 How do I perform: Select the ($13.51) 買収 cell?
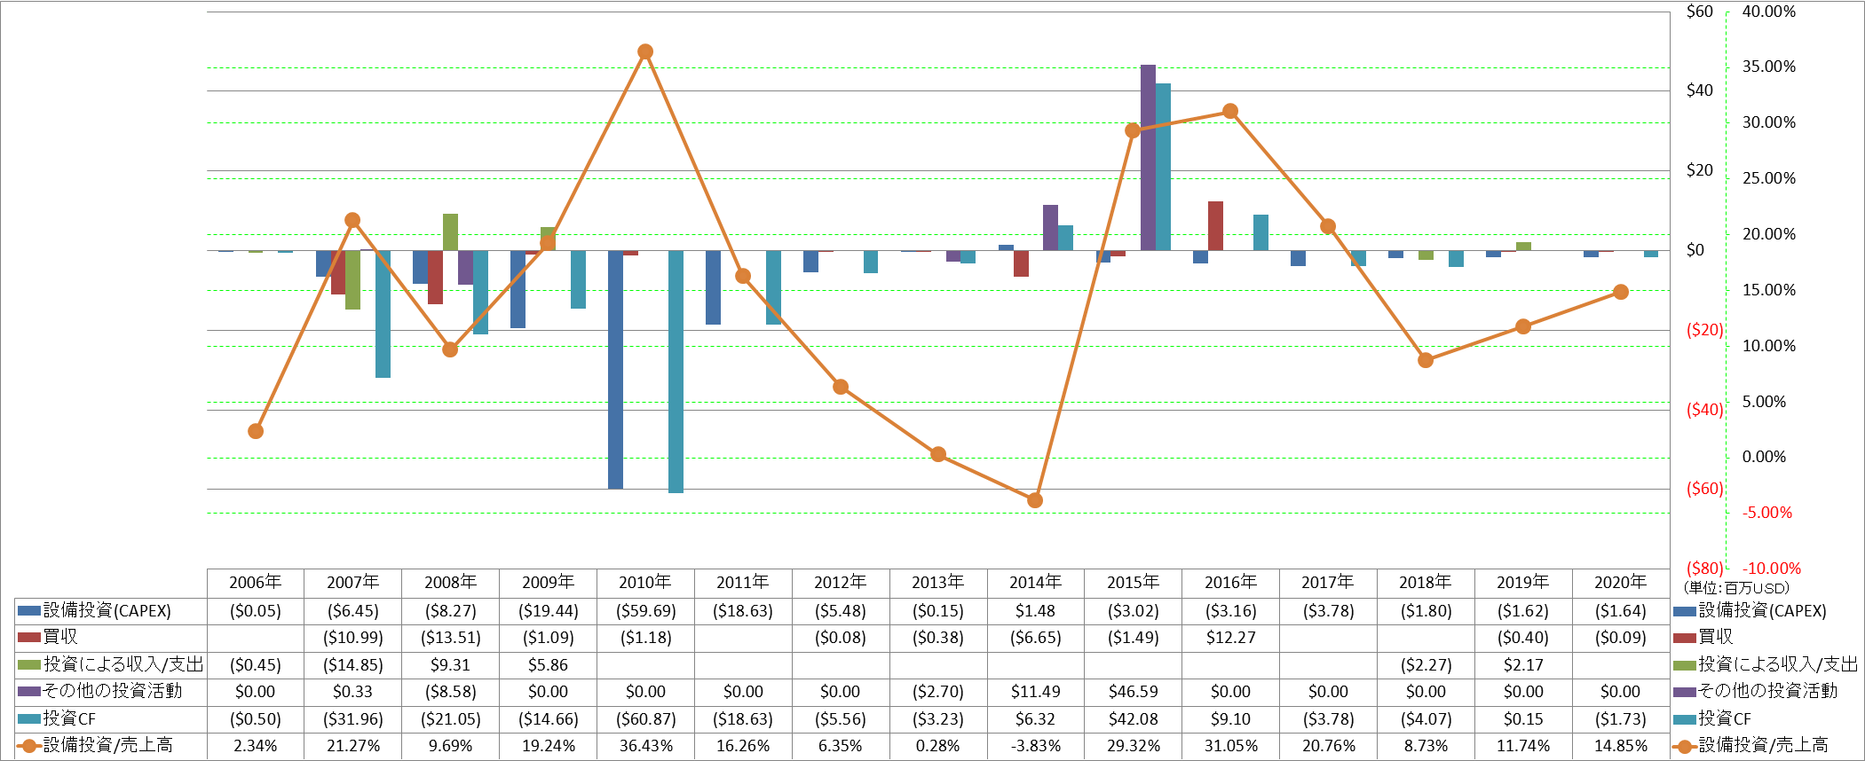pos(450,638)
